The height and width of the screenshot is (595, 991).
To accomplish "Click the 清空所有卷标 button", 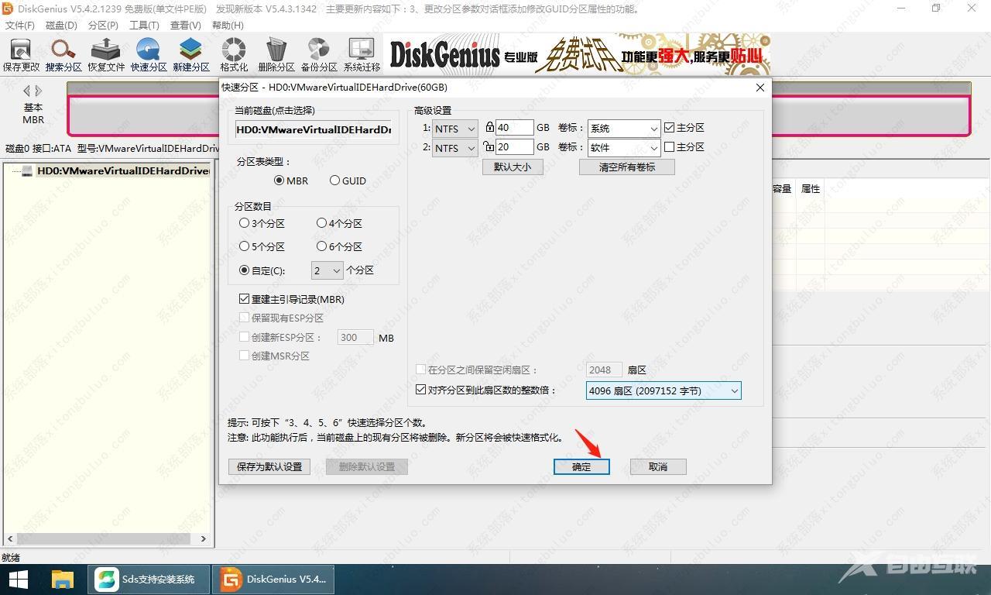I will [627, 167].
